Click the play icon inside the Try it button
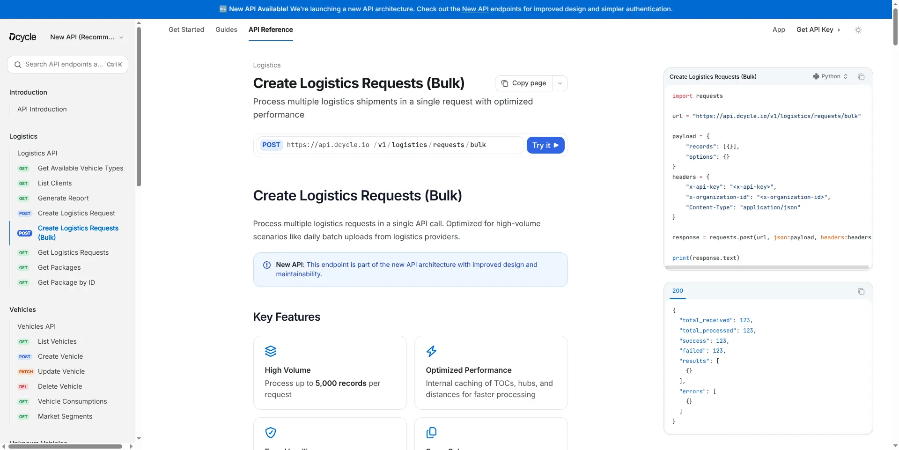This screenshot has width=899, height=450. [x=556, y=145]
